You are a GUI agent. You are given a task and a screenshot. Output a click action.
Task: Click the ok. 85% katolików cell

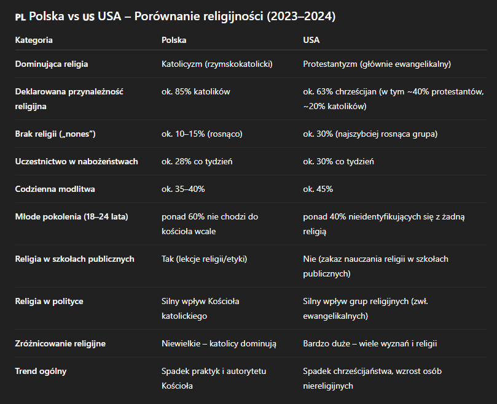[x=195, y=92]
